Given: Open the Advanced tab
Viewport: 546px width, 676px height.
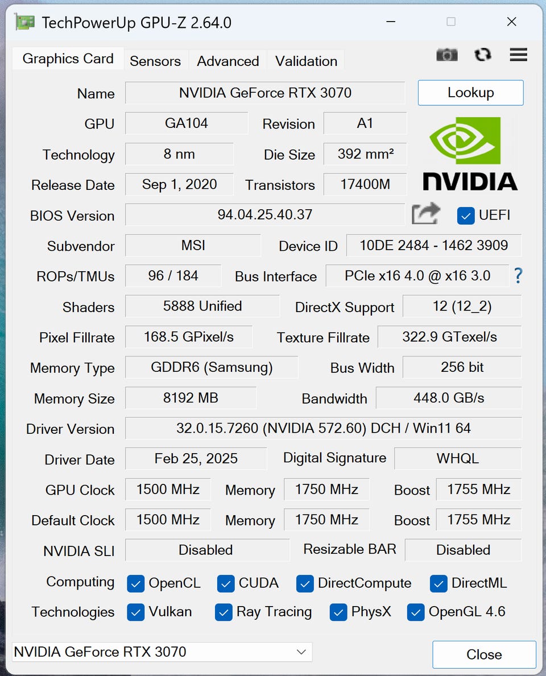Looking at the screenshot, I should (x=228, y=61).
